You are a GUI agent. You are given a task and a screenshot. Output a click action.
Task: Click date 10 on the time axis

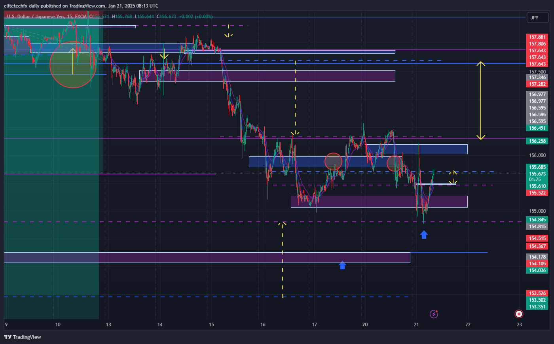(x=58, y=325)
